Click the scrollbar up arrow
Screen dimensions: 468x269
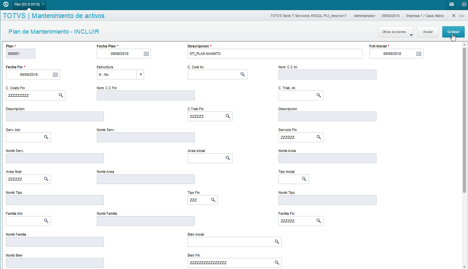pos(464,44)
